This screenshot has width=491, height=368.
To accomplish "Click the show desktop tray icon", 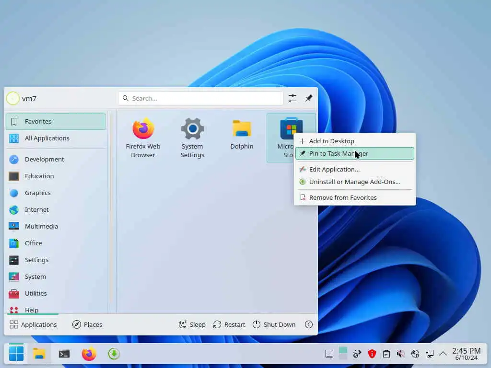I will click(x=329, y=354).
